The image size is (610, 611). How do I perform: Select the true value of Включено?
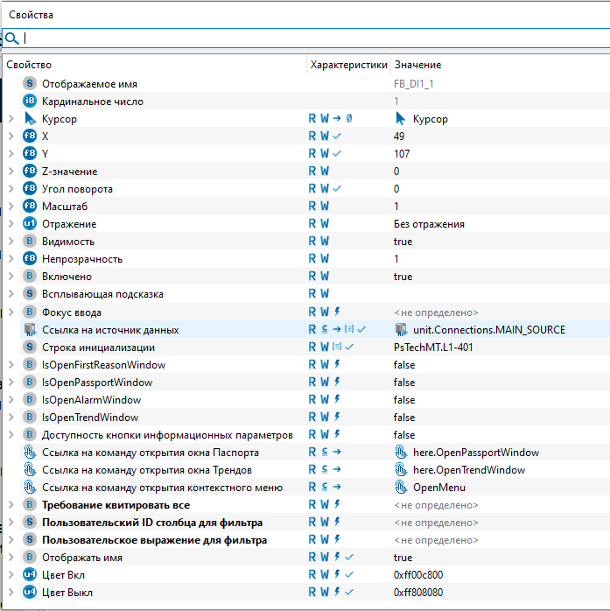click(x=403, y=277)
